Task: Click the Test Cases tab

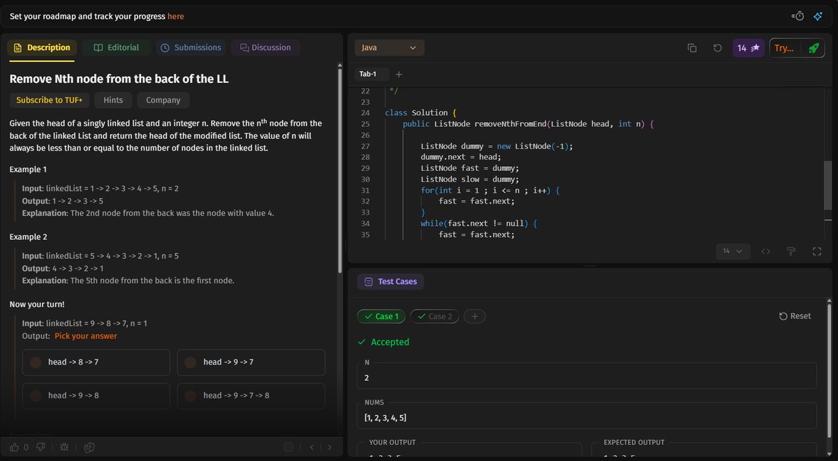Action: pyautogui.click(x=390, y=282)
